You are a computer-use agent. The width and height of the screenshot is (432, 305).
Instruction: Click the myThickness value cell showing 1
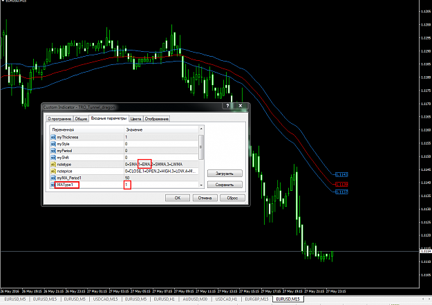161,137
